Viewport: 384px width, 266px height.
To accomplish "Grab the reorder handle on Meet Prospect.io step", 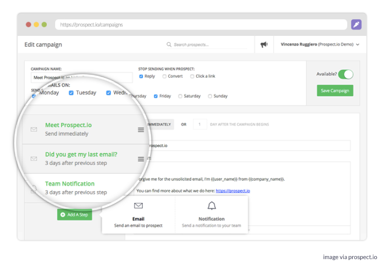I will point(141,130).
